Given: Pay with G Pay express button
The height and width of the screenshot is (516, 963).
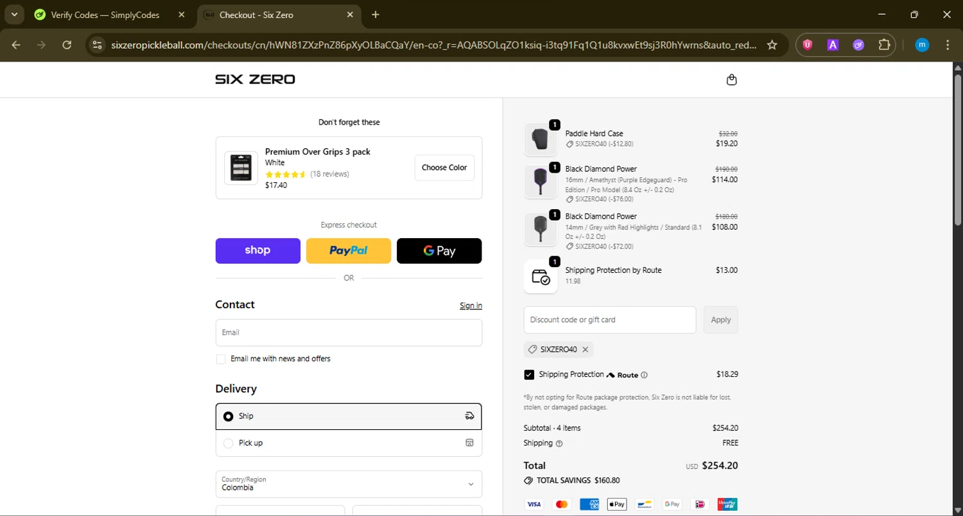Looking at the screenshot, I should click(439, 251).
